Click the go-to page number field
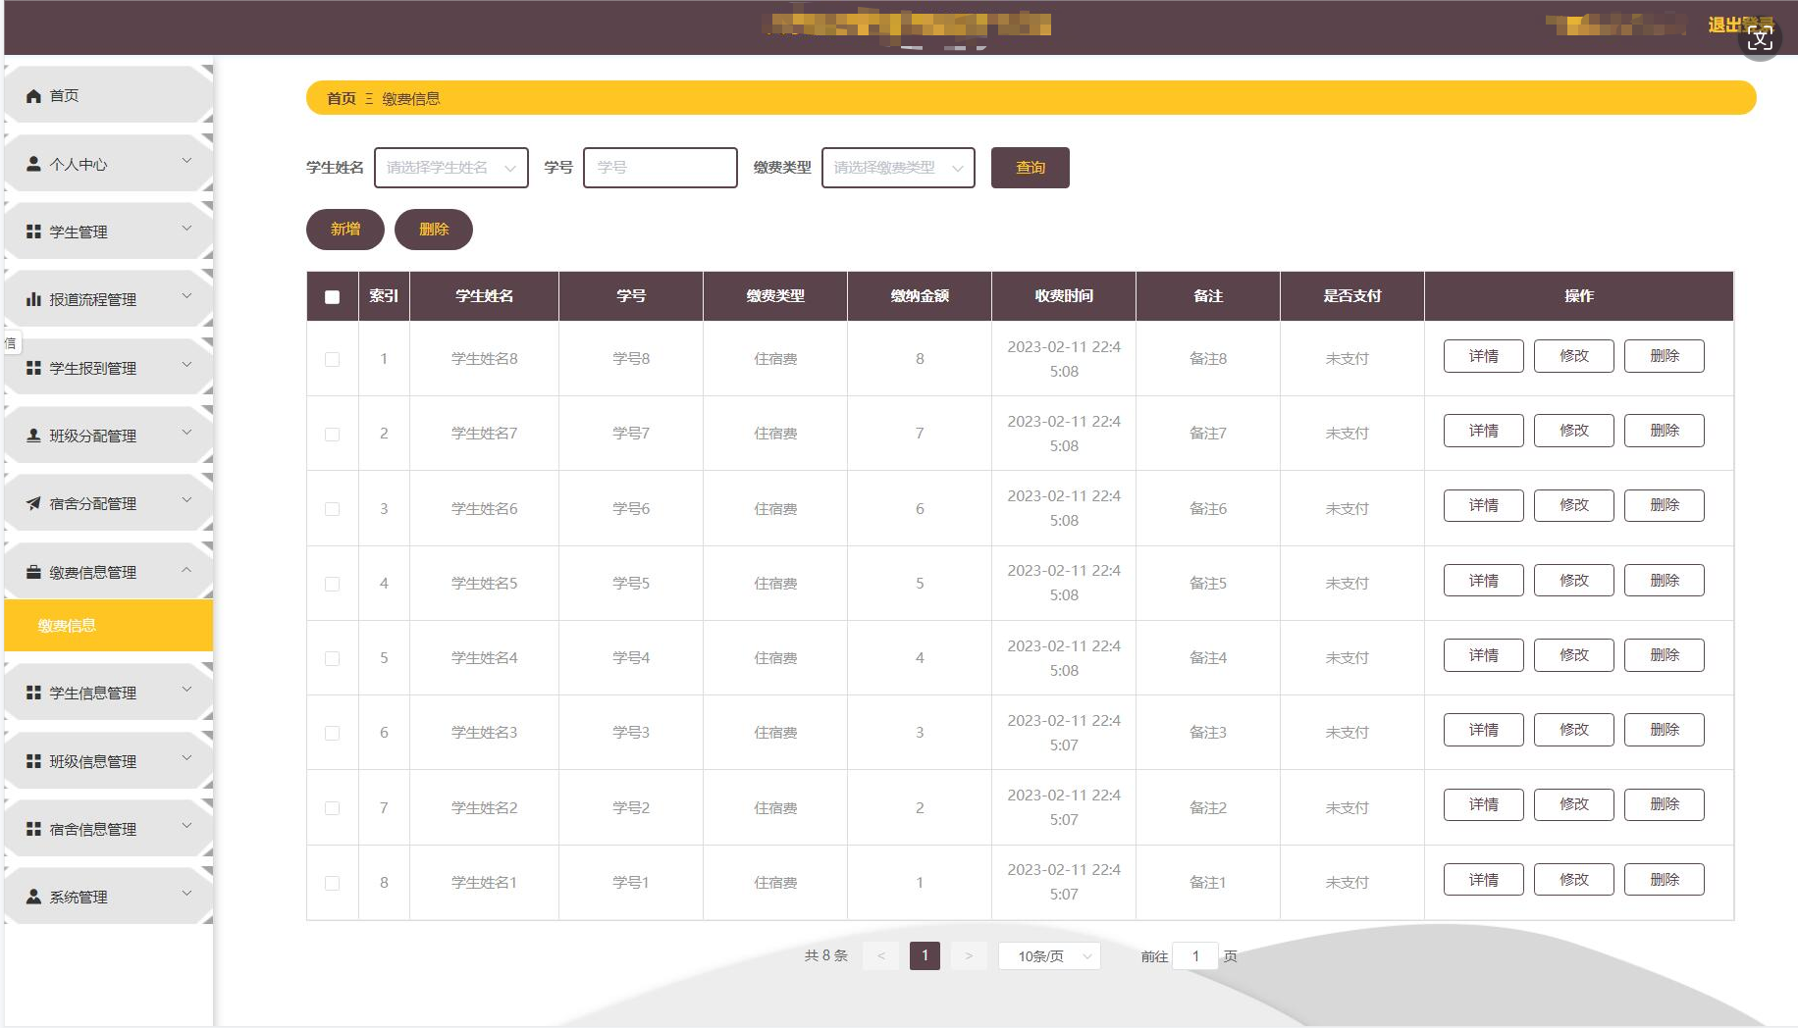 pos(1195,956)
